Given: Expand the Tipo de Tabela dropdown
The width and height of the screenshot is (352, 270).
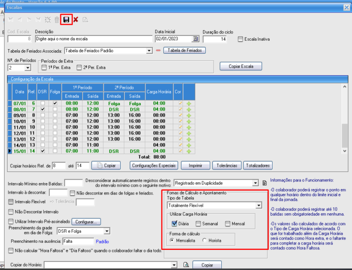Looking at the screenshot, I should (258, 206).
